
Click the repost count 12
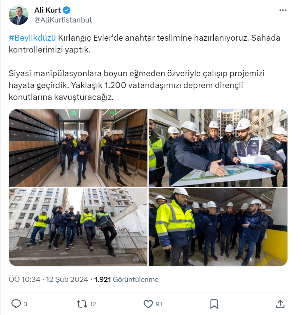[x=93, y=304]
